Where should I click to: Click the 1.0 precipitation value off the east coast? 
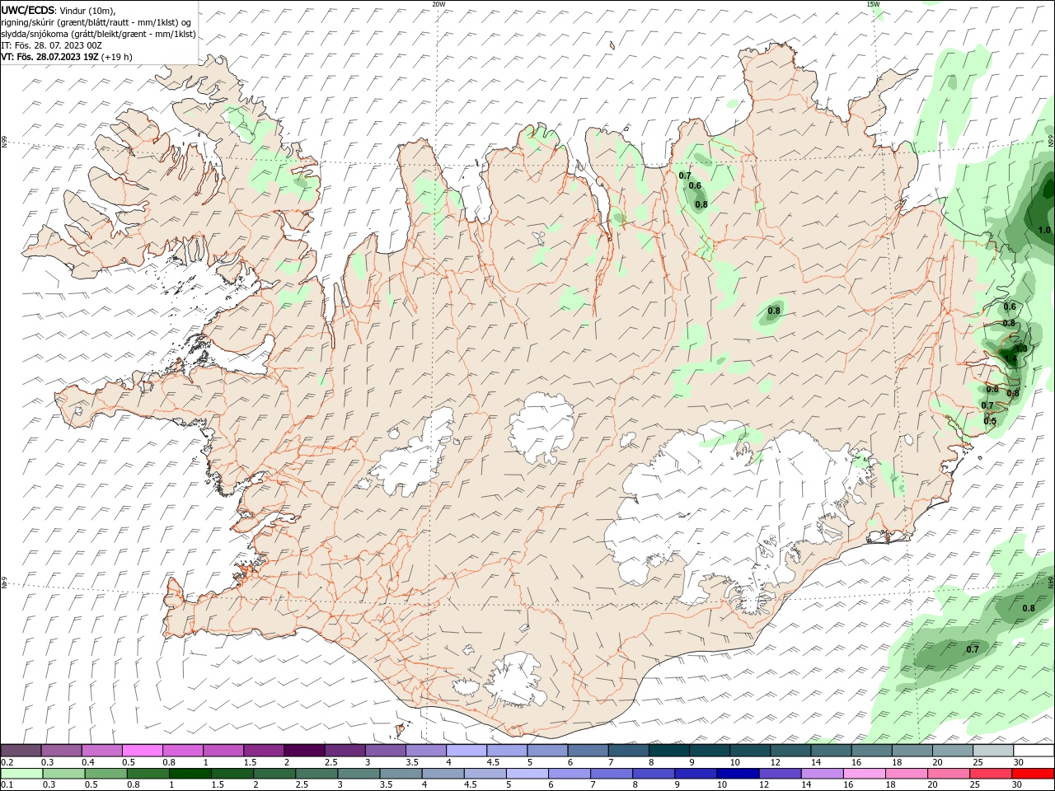1044,231
